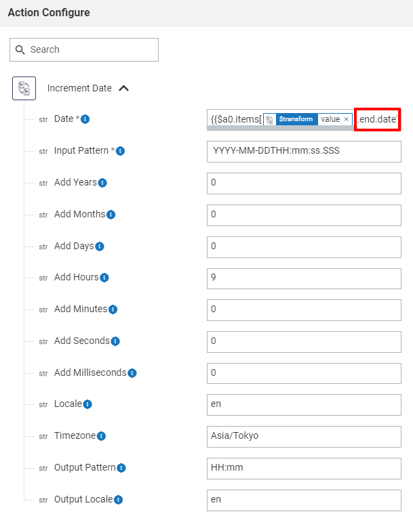Image resolution: width=413 pixels, height=516 pixels.
Task: Click the Add Months info icon
Action: pos(111,215)
